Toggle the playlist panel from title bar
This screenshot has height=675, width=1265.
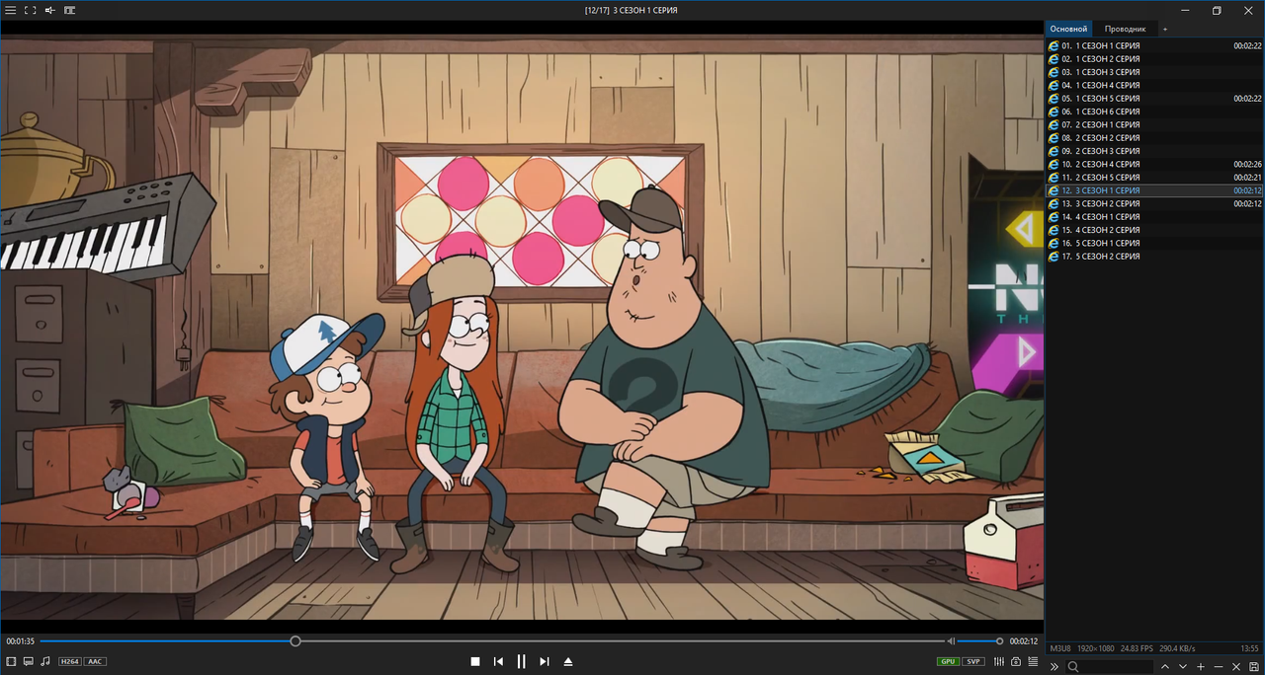coord(69,10)
